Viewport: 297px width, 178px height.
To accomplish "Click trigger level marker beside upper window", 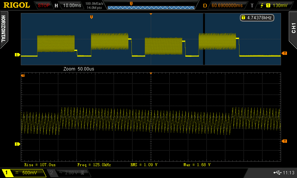I will pyautogui.click(x=284, y=53).
